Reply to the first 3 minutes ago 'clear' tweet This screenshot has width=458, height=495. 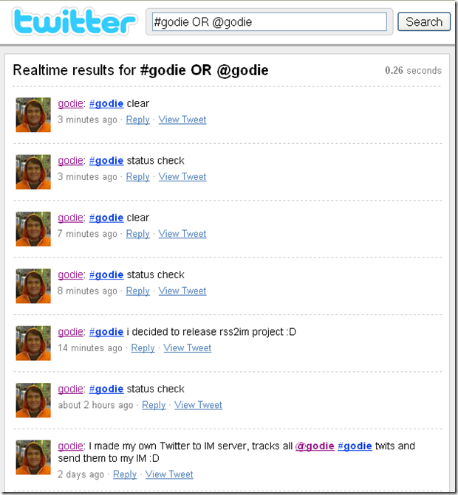coord(138,120)
